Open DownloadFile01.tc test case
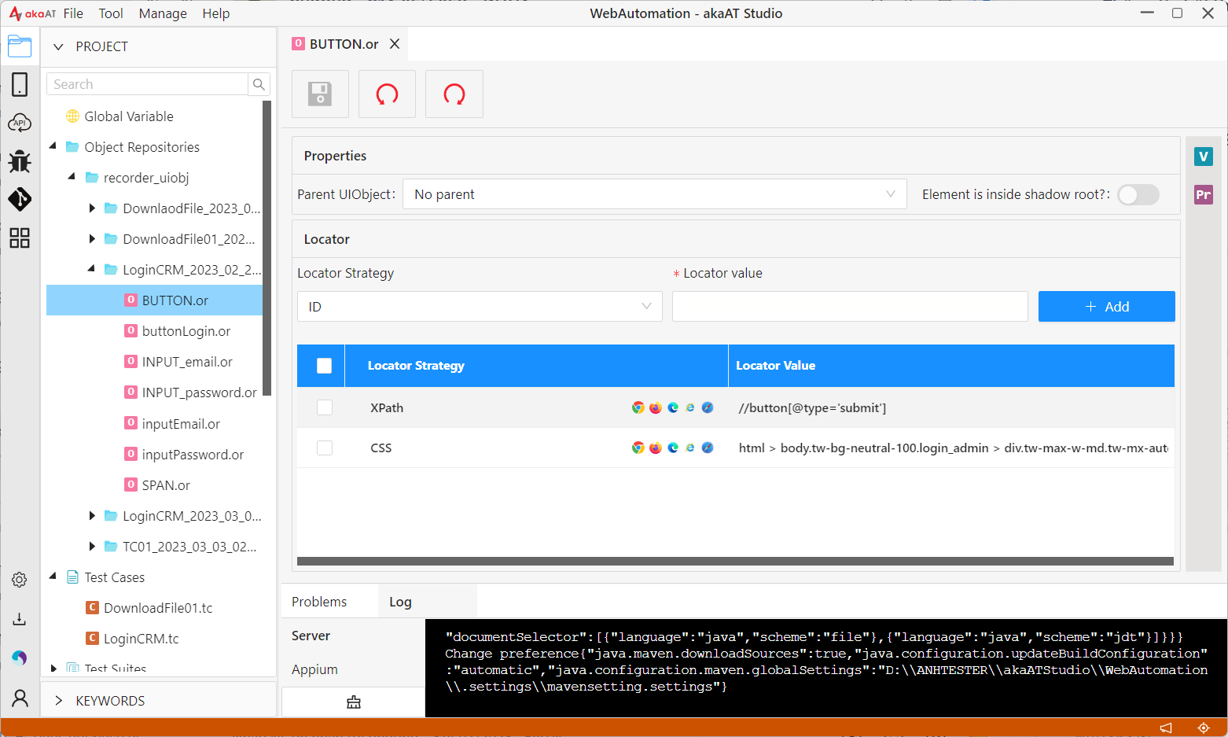1228x737 pixels. [x=158, y=608]
